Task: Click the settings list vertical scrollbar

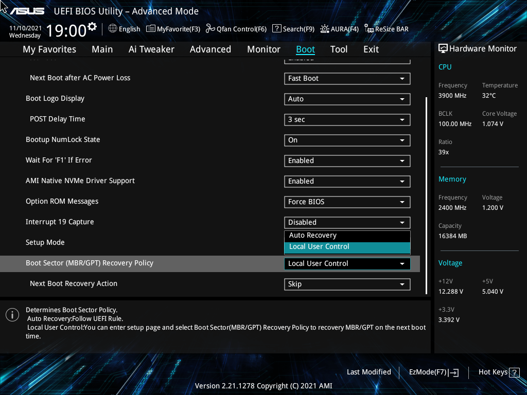Action: pos(426,195)
